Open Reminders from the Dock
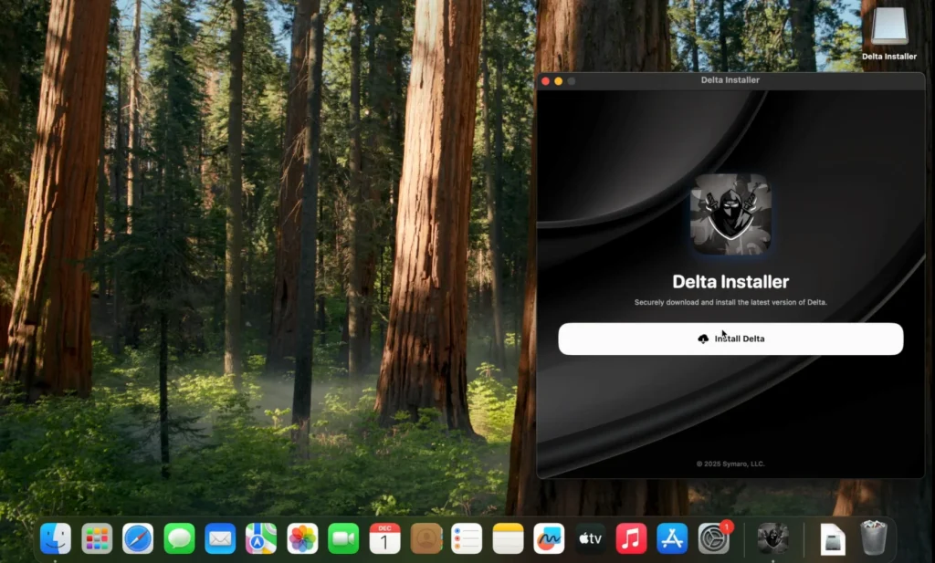 click(x=467, y=538)
